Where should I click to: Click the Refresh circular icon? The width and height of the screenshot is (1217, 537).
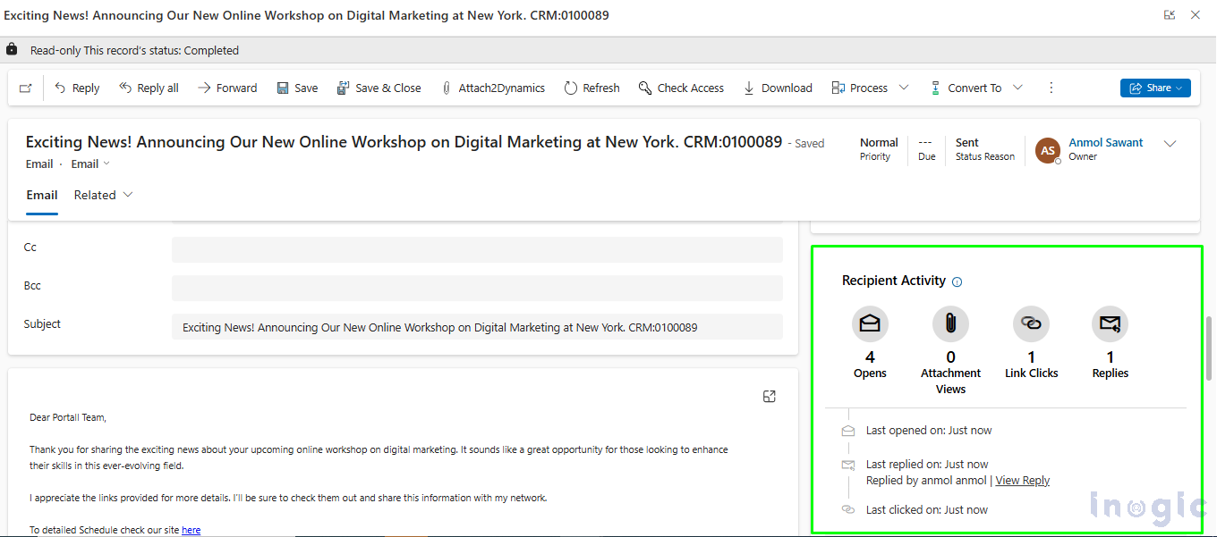(x=571, y=88)
